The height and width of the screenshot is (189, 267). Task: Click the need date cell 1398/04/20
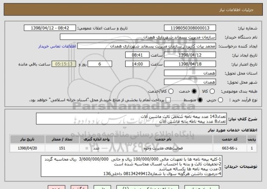pyautogui.click(x=27, y=148)
